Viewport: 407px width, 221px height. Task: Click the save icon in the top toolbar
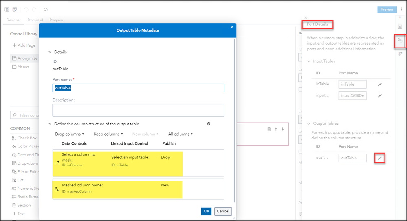7,10
